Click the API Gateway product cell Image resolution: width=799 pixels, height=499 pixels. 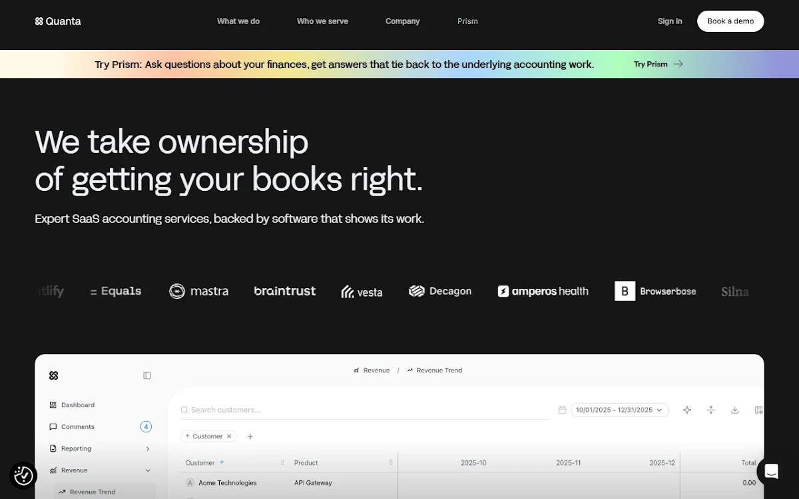point(313,483)
